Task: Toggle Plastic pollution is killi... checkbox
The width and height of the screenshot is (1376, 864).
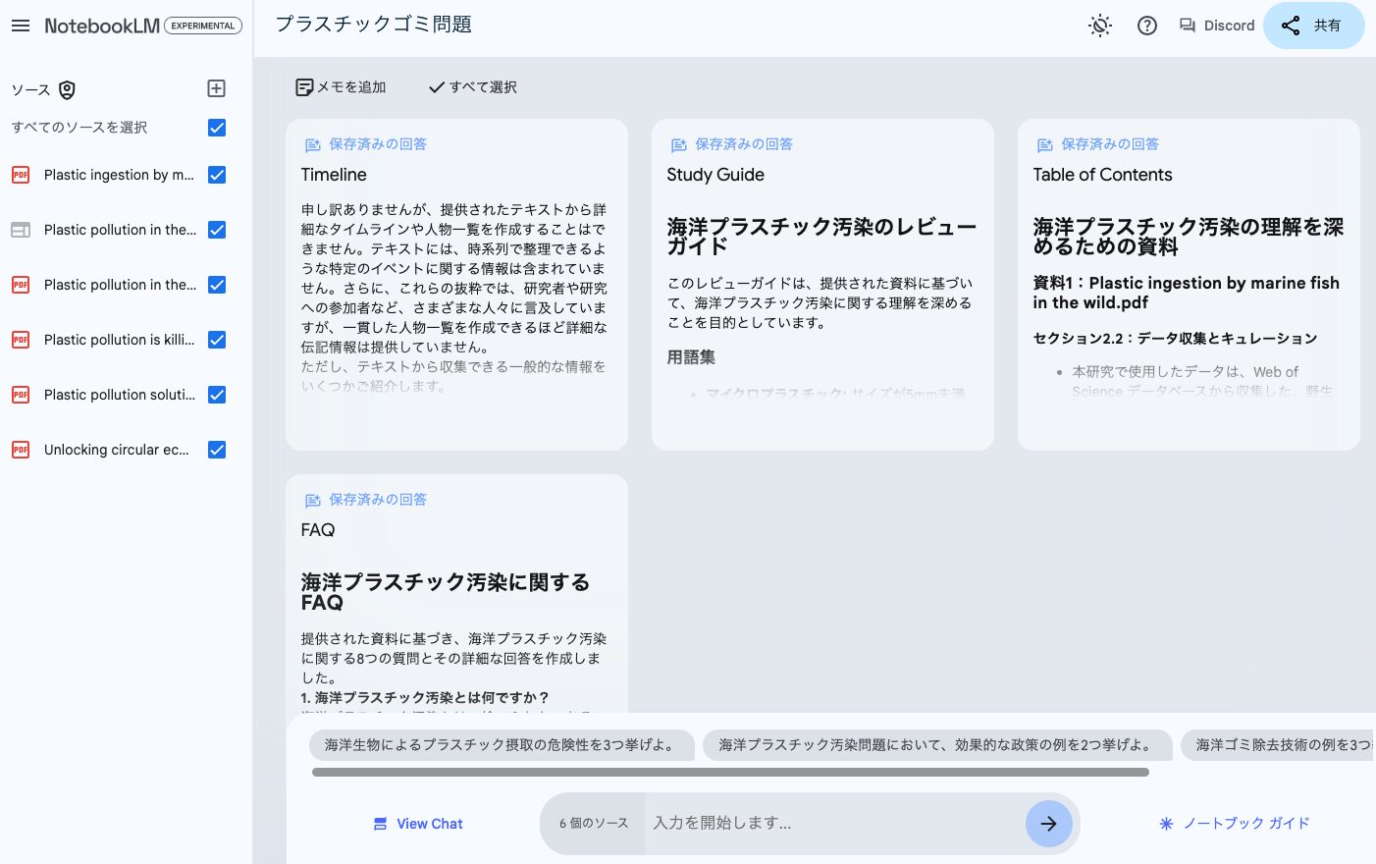Action: click(217, 340)
